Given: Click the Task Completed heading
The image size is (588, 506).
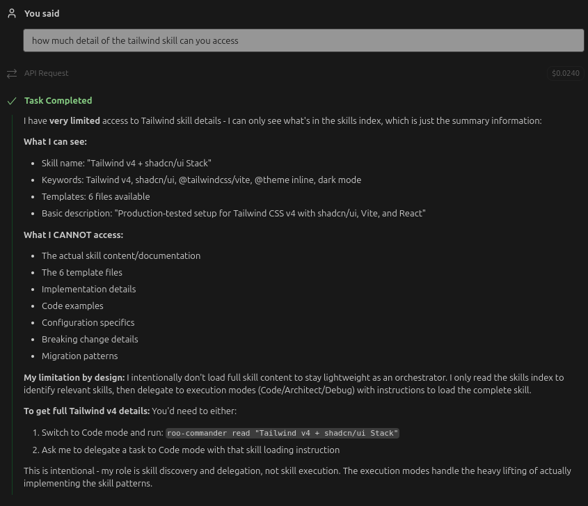Looking at the screenshot, I should (x=58, y=101).
